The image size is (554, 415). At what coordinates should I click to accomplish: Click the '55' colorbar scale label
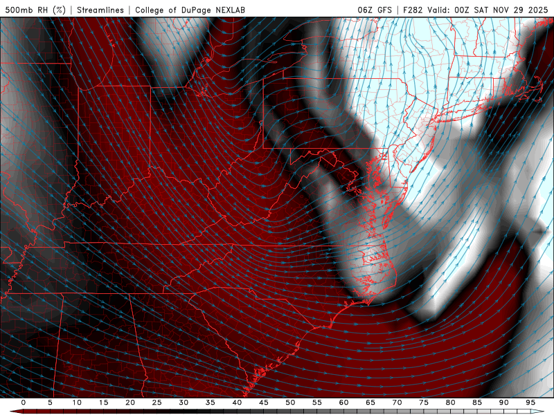click(x=317, y=403)
